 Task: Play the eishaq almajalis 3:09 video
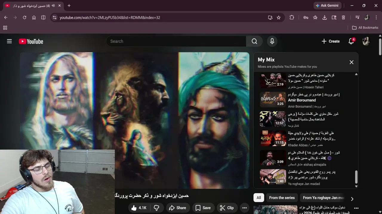point(273,158)
